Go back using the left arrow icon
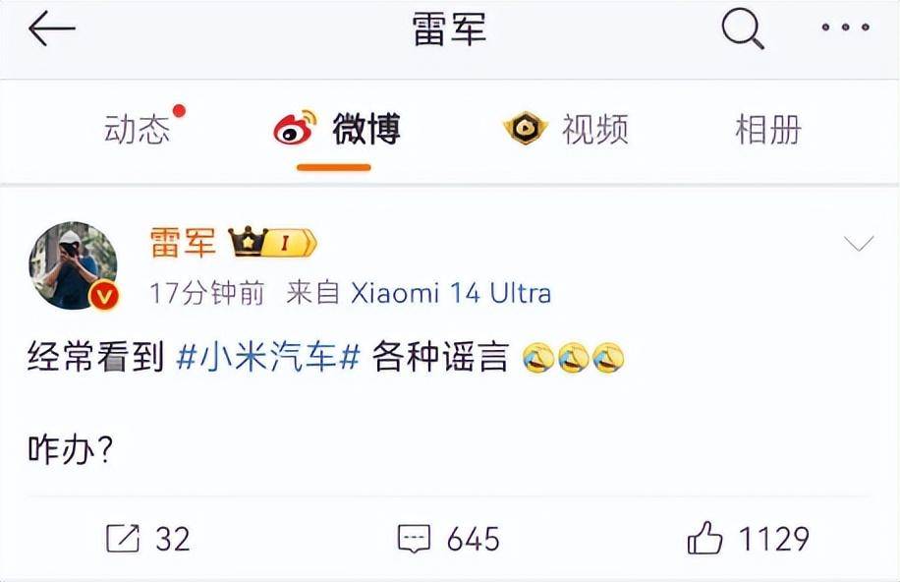This screenshot has height=582, width=900. (52, 29)
